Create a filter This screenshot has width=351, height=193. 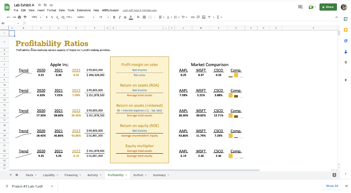pos(209,17)
